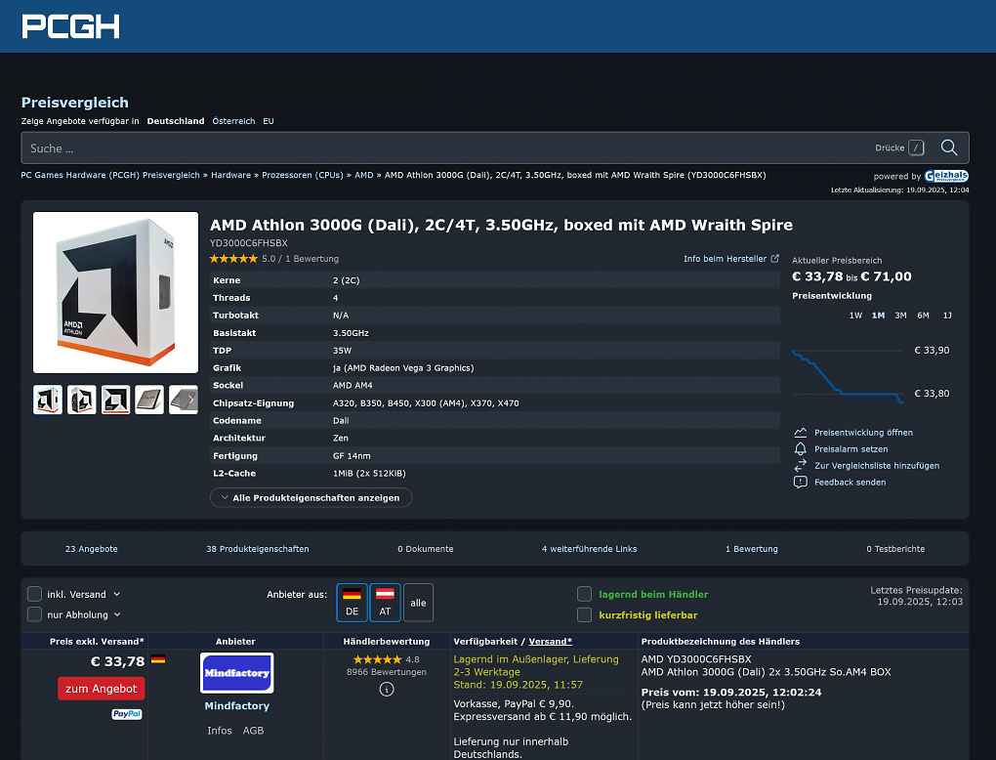Open PCGH Preisvergleich breadcrumb link

[x=110, y=175]
